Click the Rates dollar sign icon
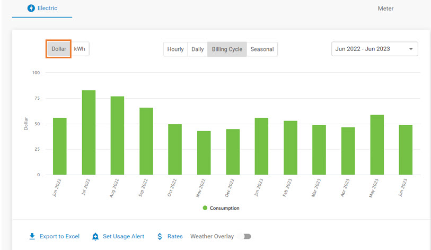Screen dimensions: 431x250 (x=160, y=236)
